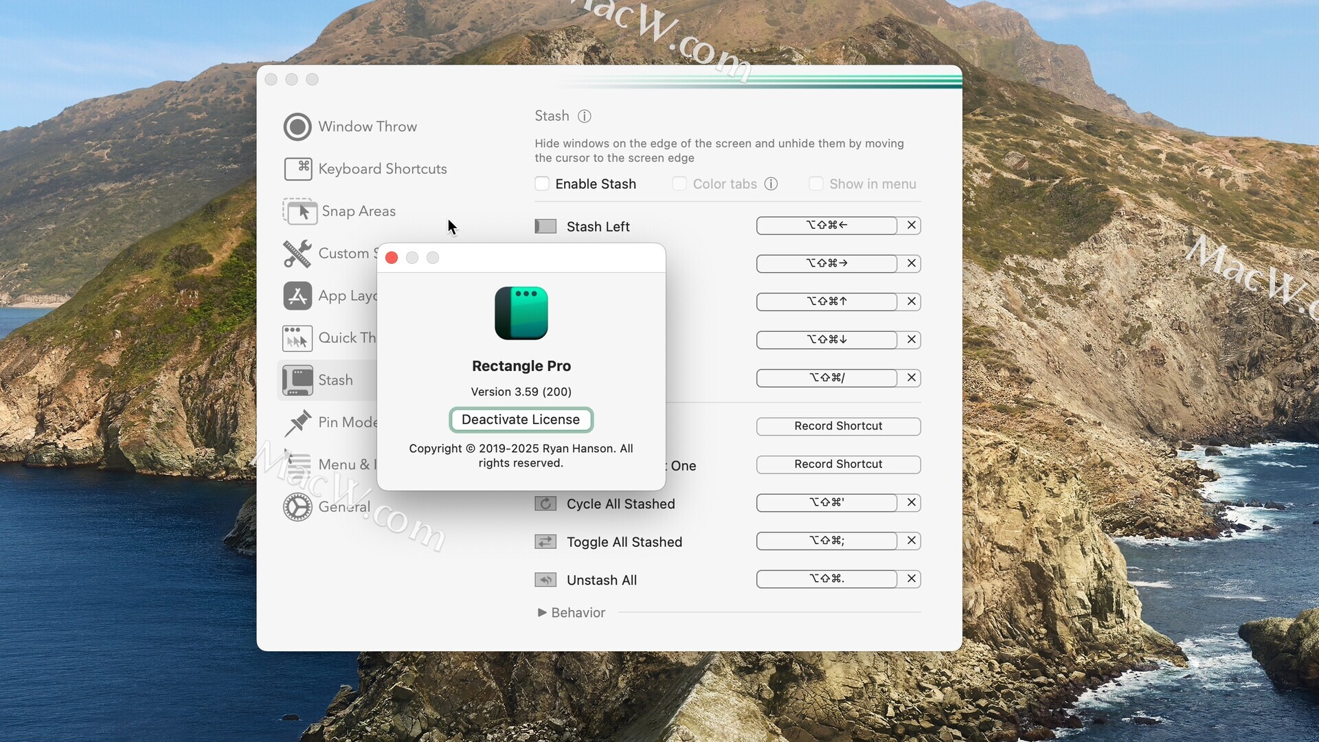This screenshot has height=742, width=1319.
Task: Click the Version 3.59 (200) text
Action: [x=521, y=392]
